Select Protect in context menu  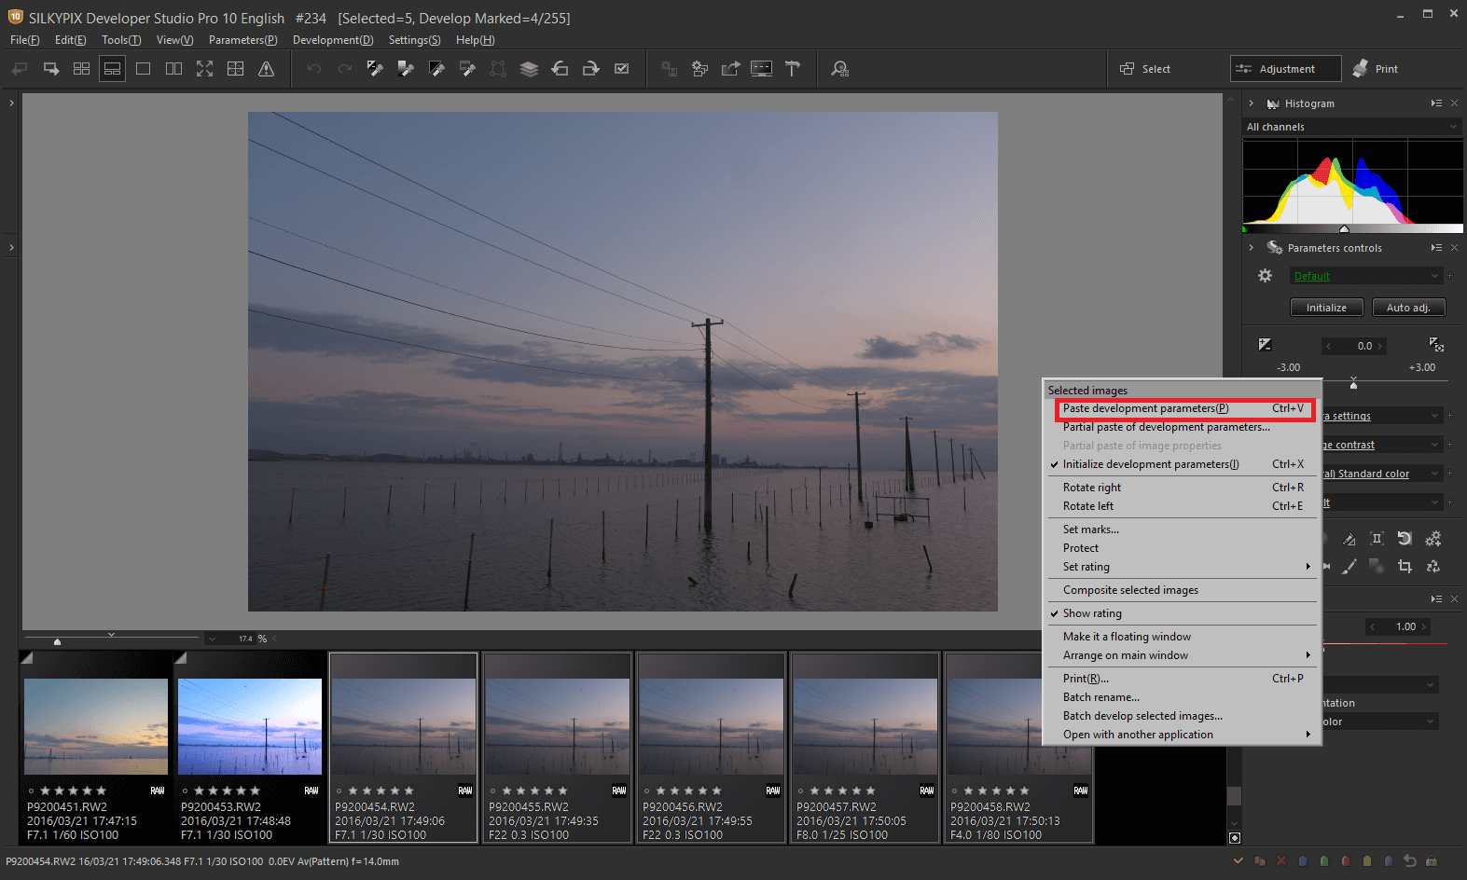[x=1182, y=548]
